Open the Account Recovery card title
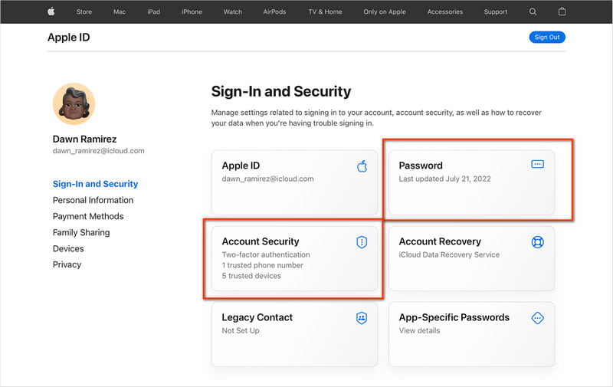613x387 pixels. point(440,241)
